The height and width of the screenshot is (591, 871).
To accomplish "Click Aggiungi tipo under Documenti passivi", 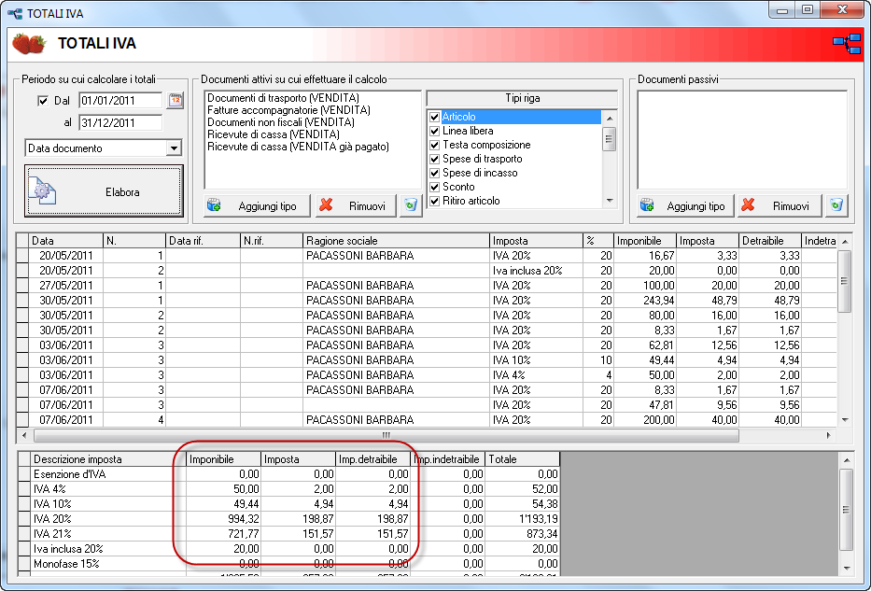I will [x=685, y=205].
